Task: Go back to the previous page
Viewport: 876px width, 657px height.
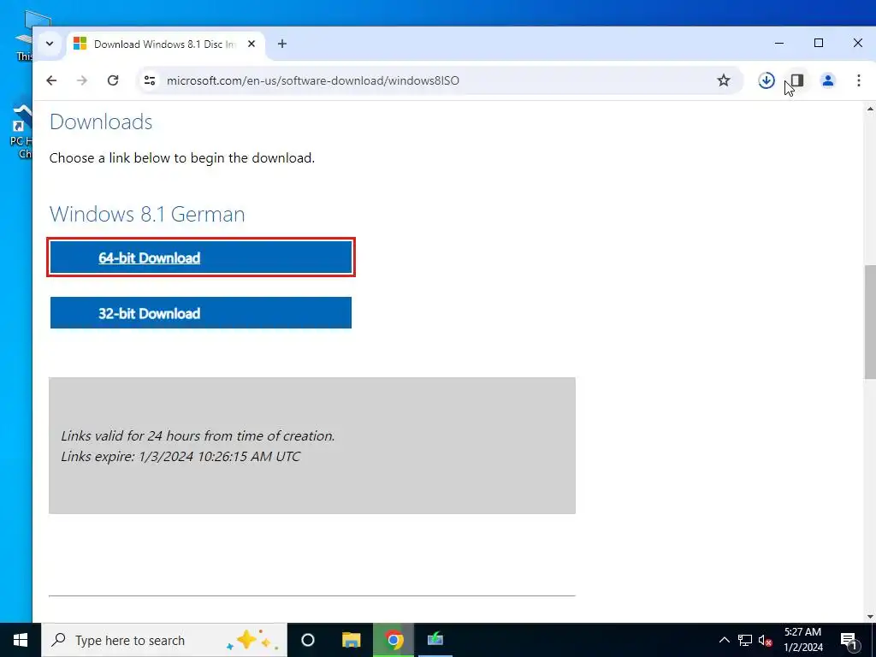Action: click(51, 80)
